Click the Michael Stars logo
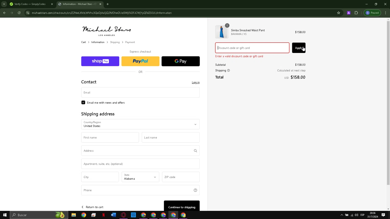The height and width of the screenshot is (219, 390). click(x=107, y=31)
